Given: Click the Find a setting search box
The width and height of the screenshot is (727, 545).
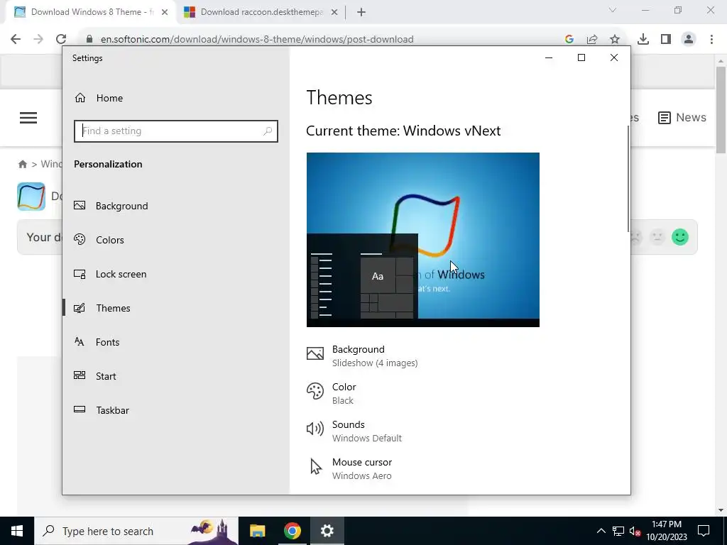Looking at the screenshot, I should click(x=176, y=131).
